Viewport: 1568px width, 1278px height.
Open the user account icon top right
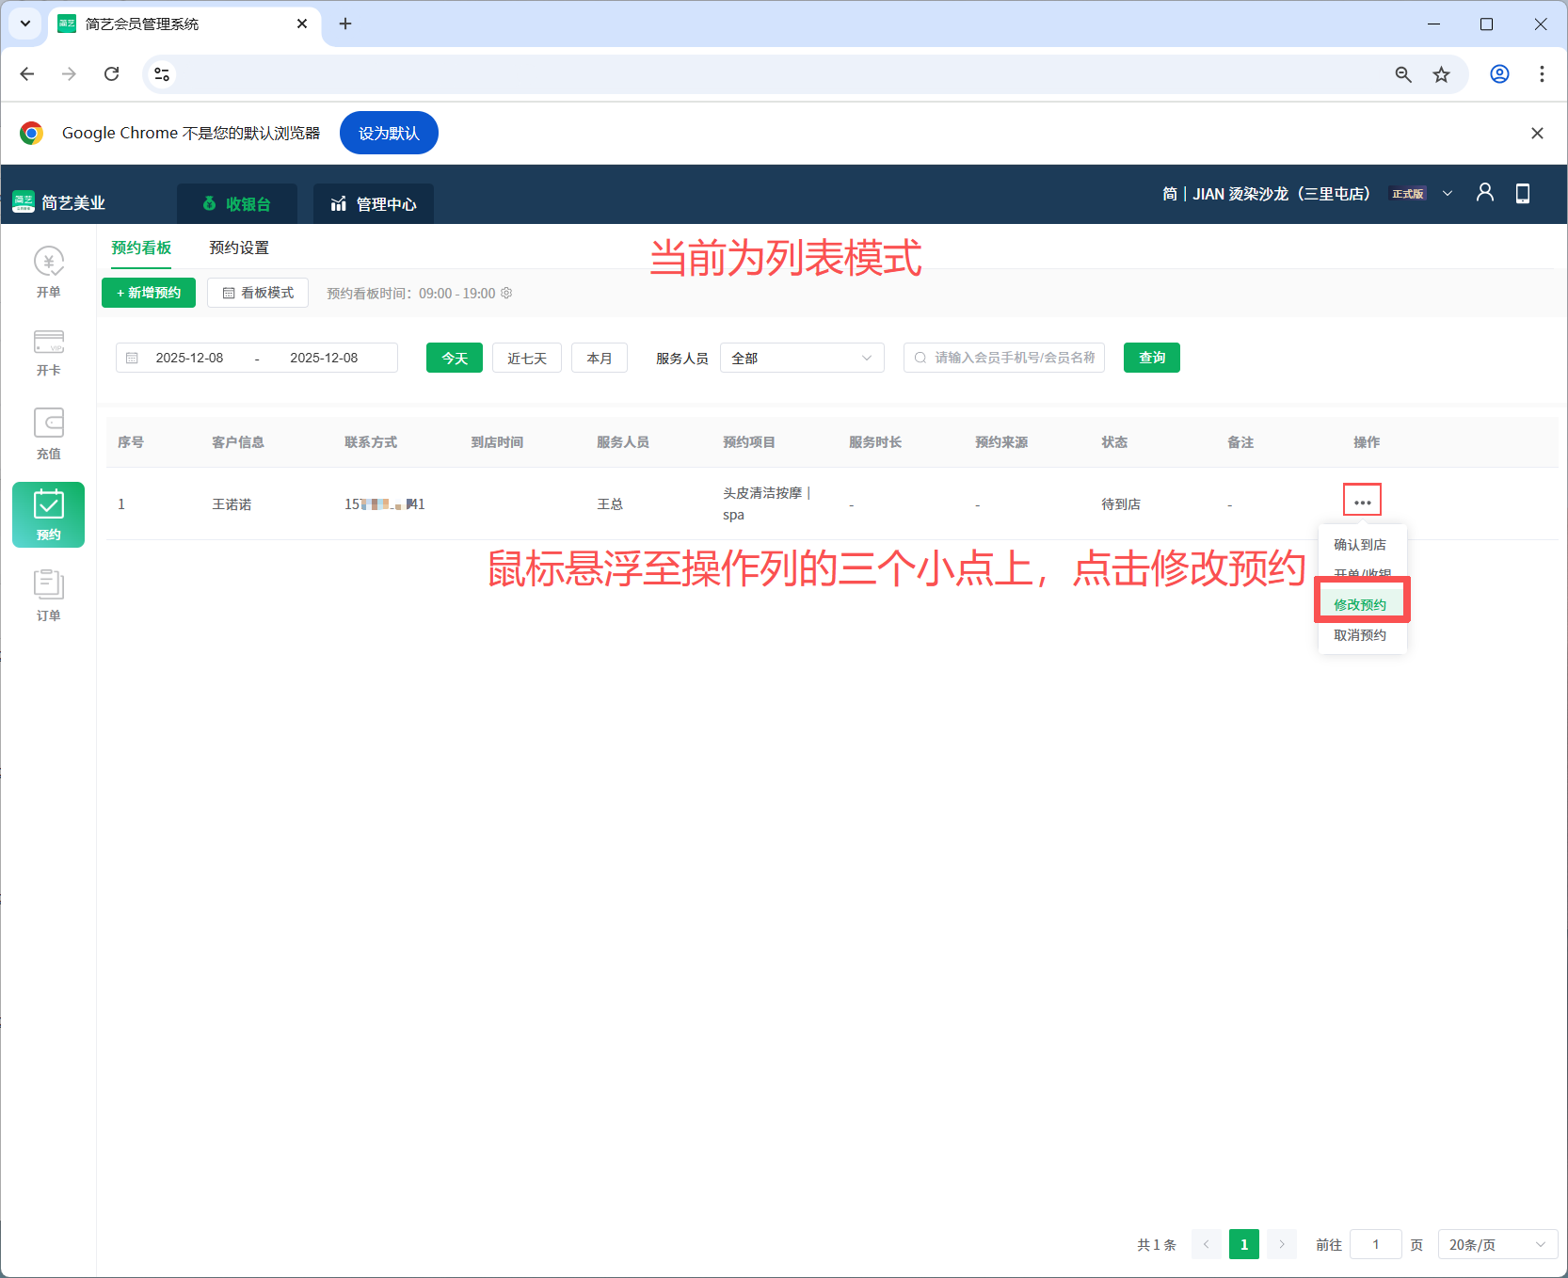[x=1485, y=192]
